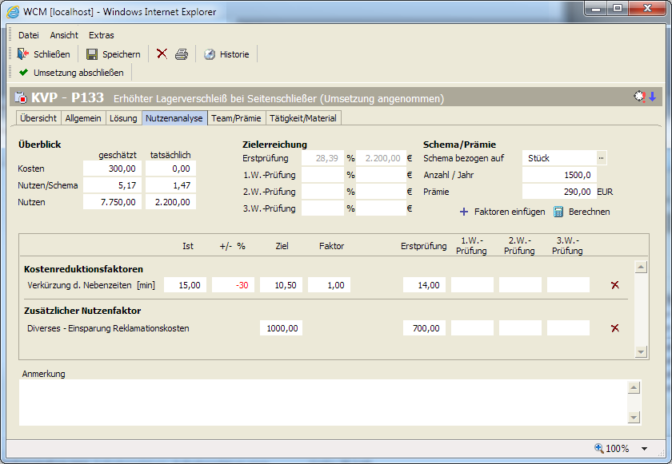
Task: Click the Berechnen calculator icon
Action: point(559,212)
